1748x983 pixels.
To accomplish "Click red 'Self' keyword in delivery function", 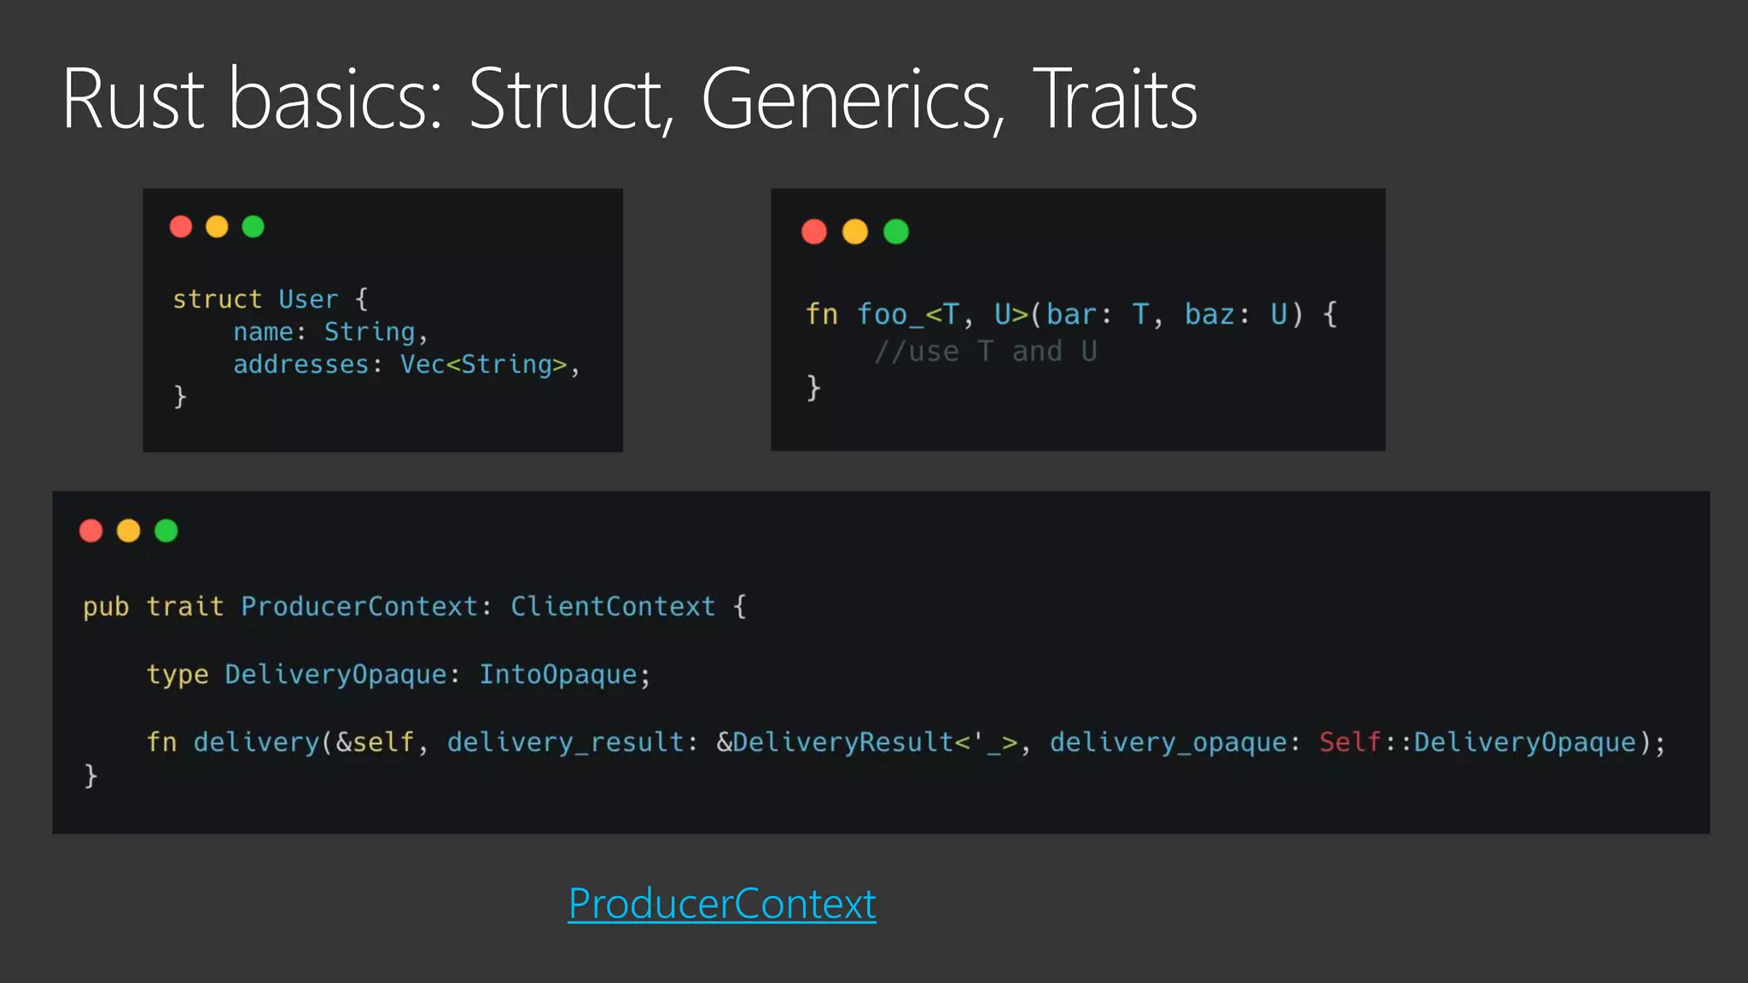I will pyautogui.click(x=1349, y=742).
